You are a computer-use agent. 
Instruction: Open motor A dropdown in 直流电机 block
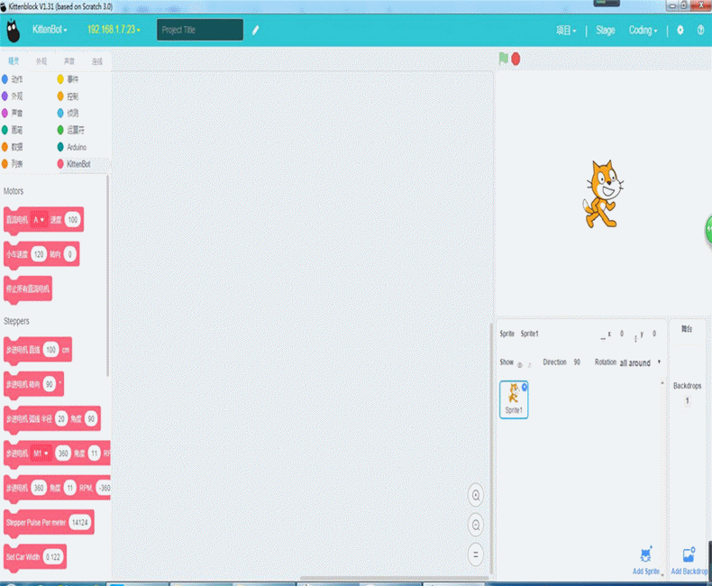tap(39, 220)
